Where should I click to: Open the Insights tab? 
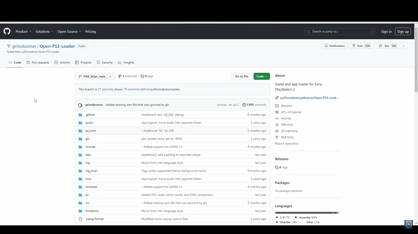tap(126, 63)
